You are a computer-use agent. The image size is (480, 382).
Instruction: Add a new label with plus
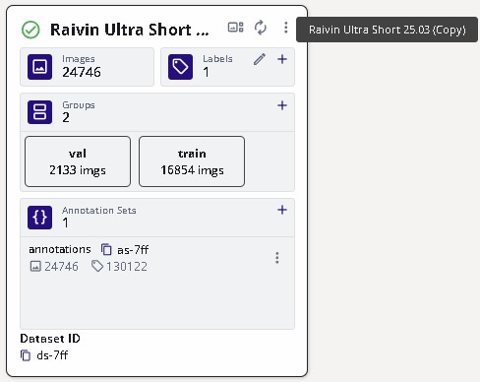(x=282, y=59)
